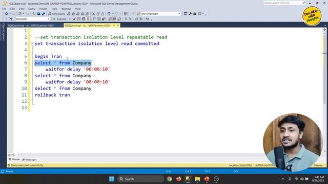Toggle Include Actual Execution Plan
This screenshot has width=328, height=184.
tap(94, 19)
